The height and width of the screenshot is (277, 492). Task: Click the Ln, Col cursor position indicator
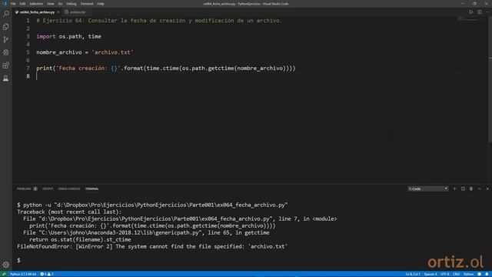(x=413, y=274)
